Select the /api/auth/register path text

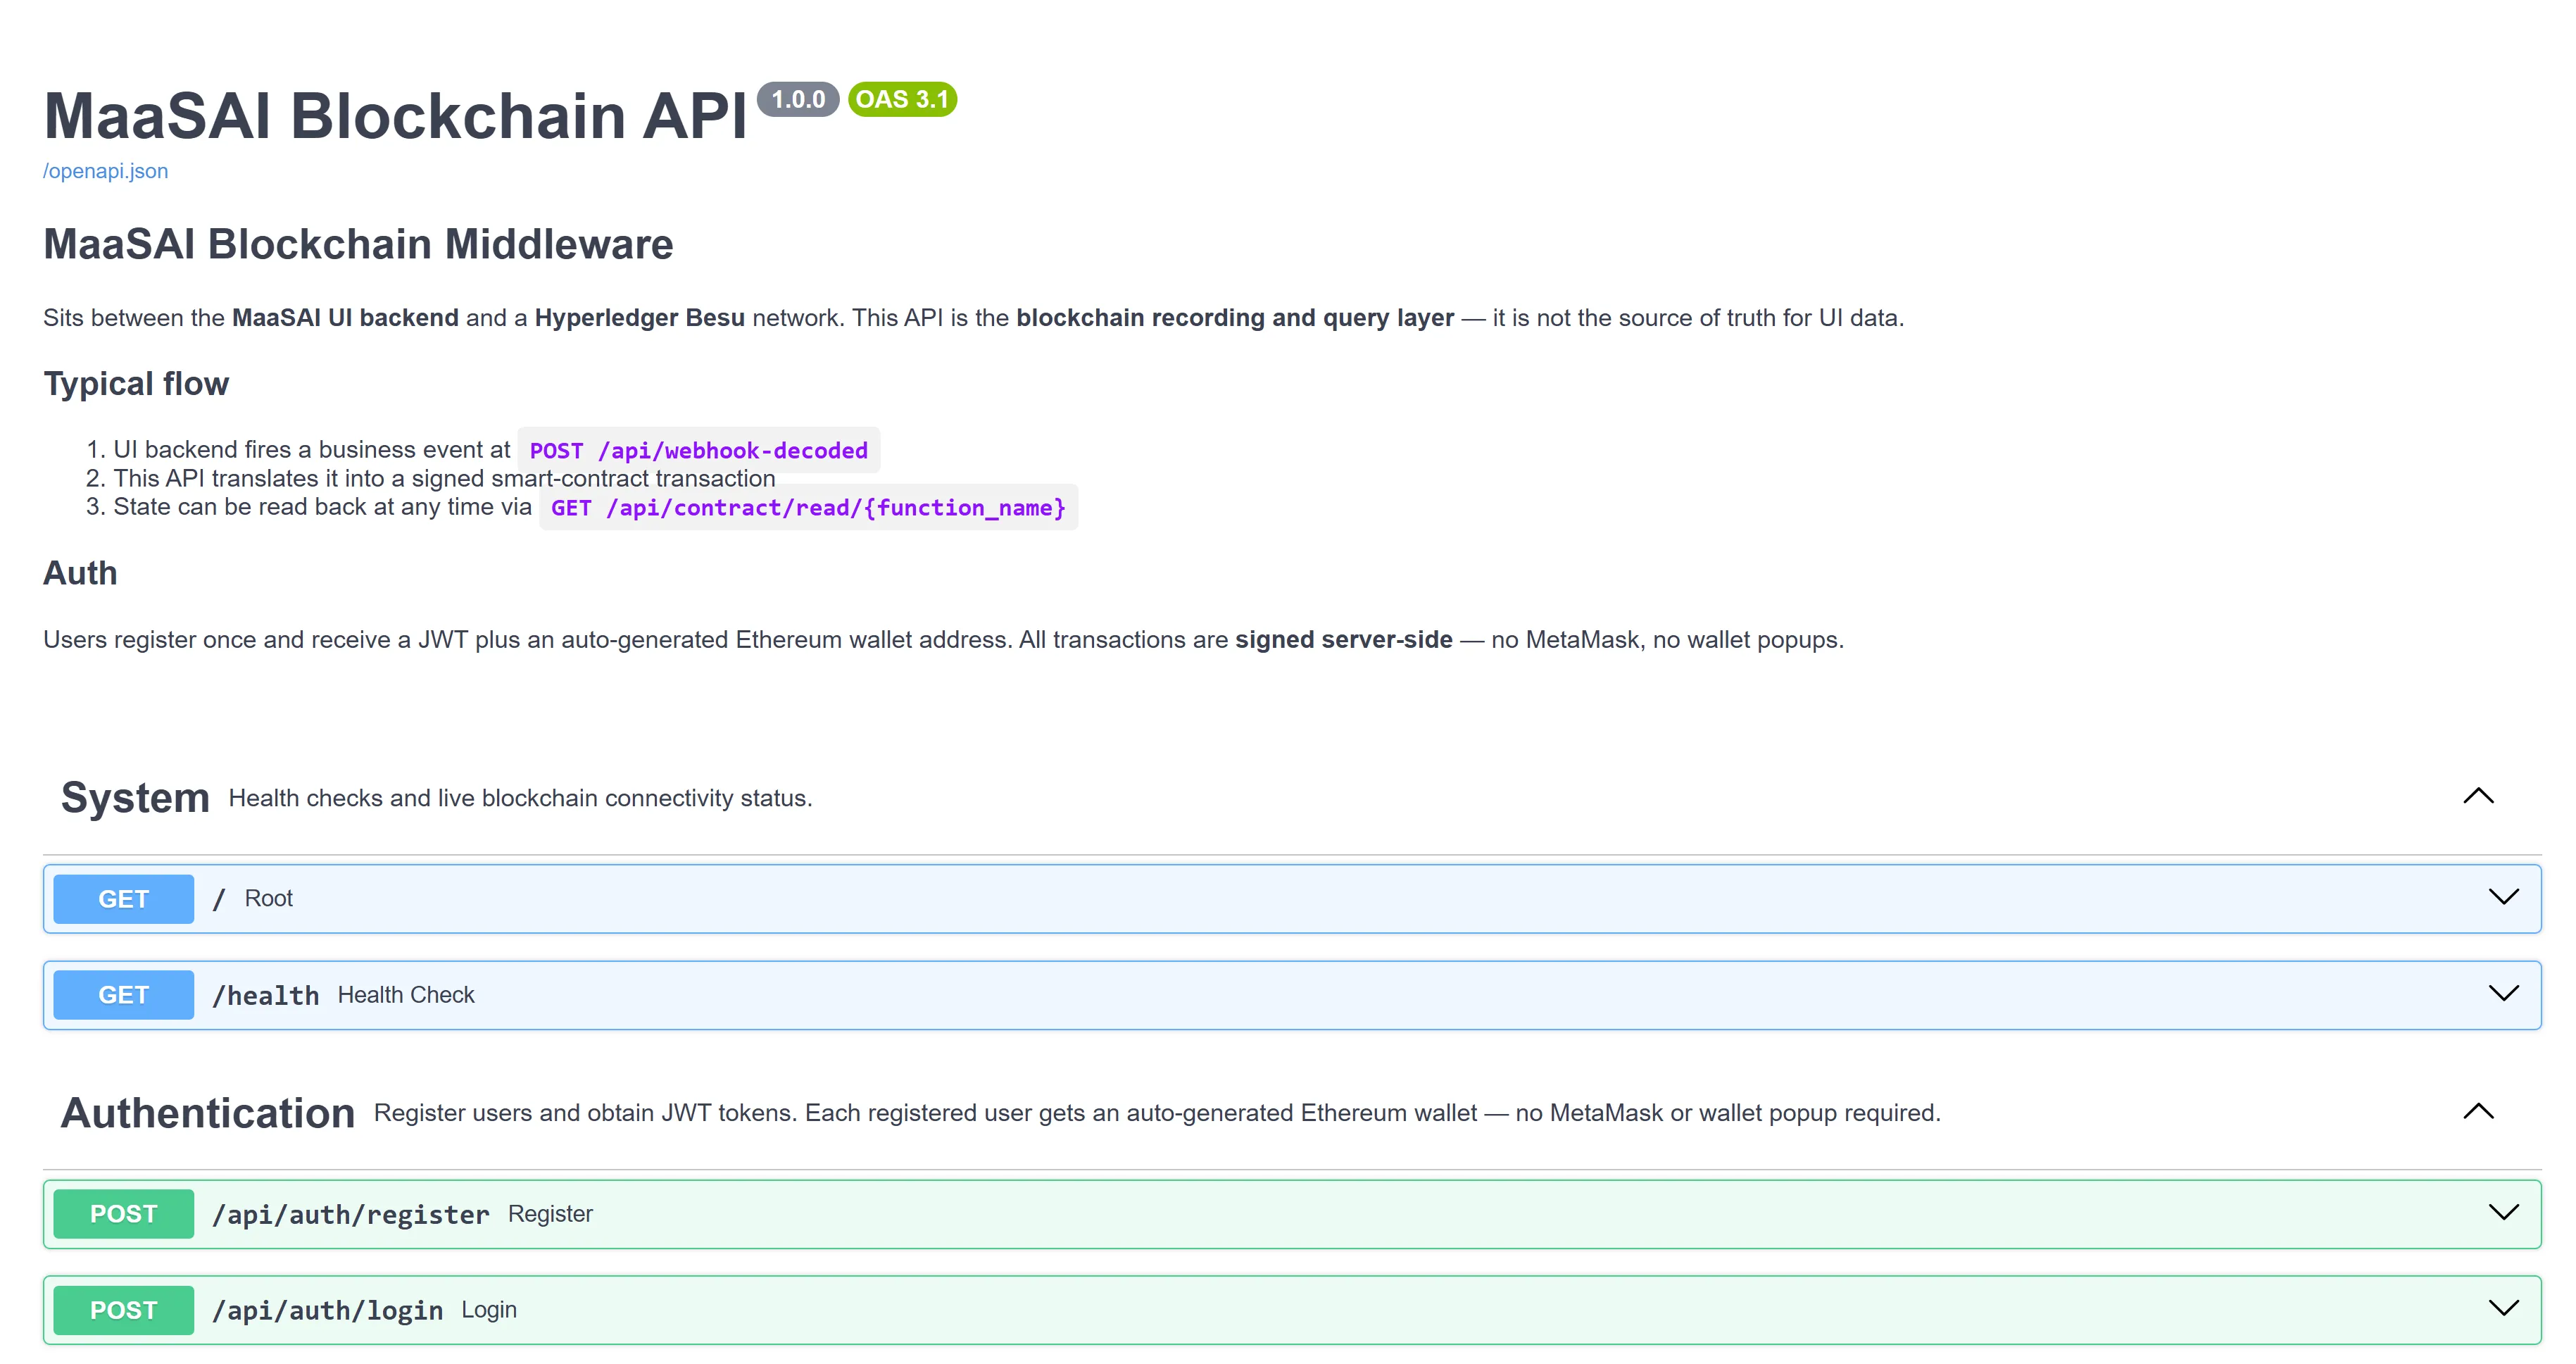(x=351, y=1215)
